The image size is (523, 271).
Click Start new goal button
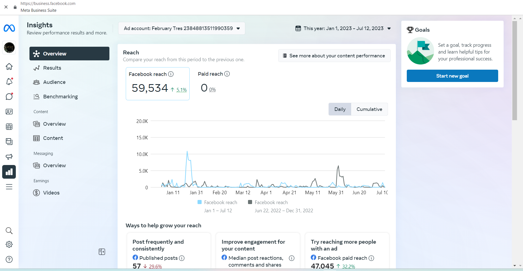(452, 76)
